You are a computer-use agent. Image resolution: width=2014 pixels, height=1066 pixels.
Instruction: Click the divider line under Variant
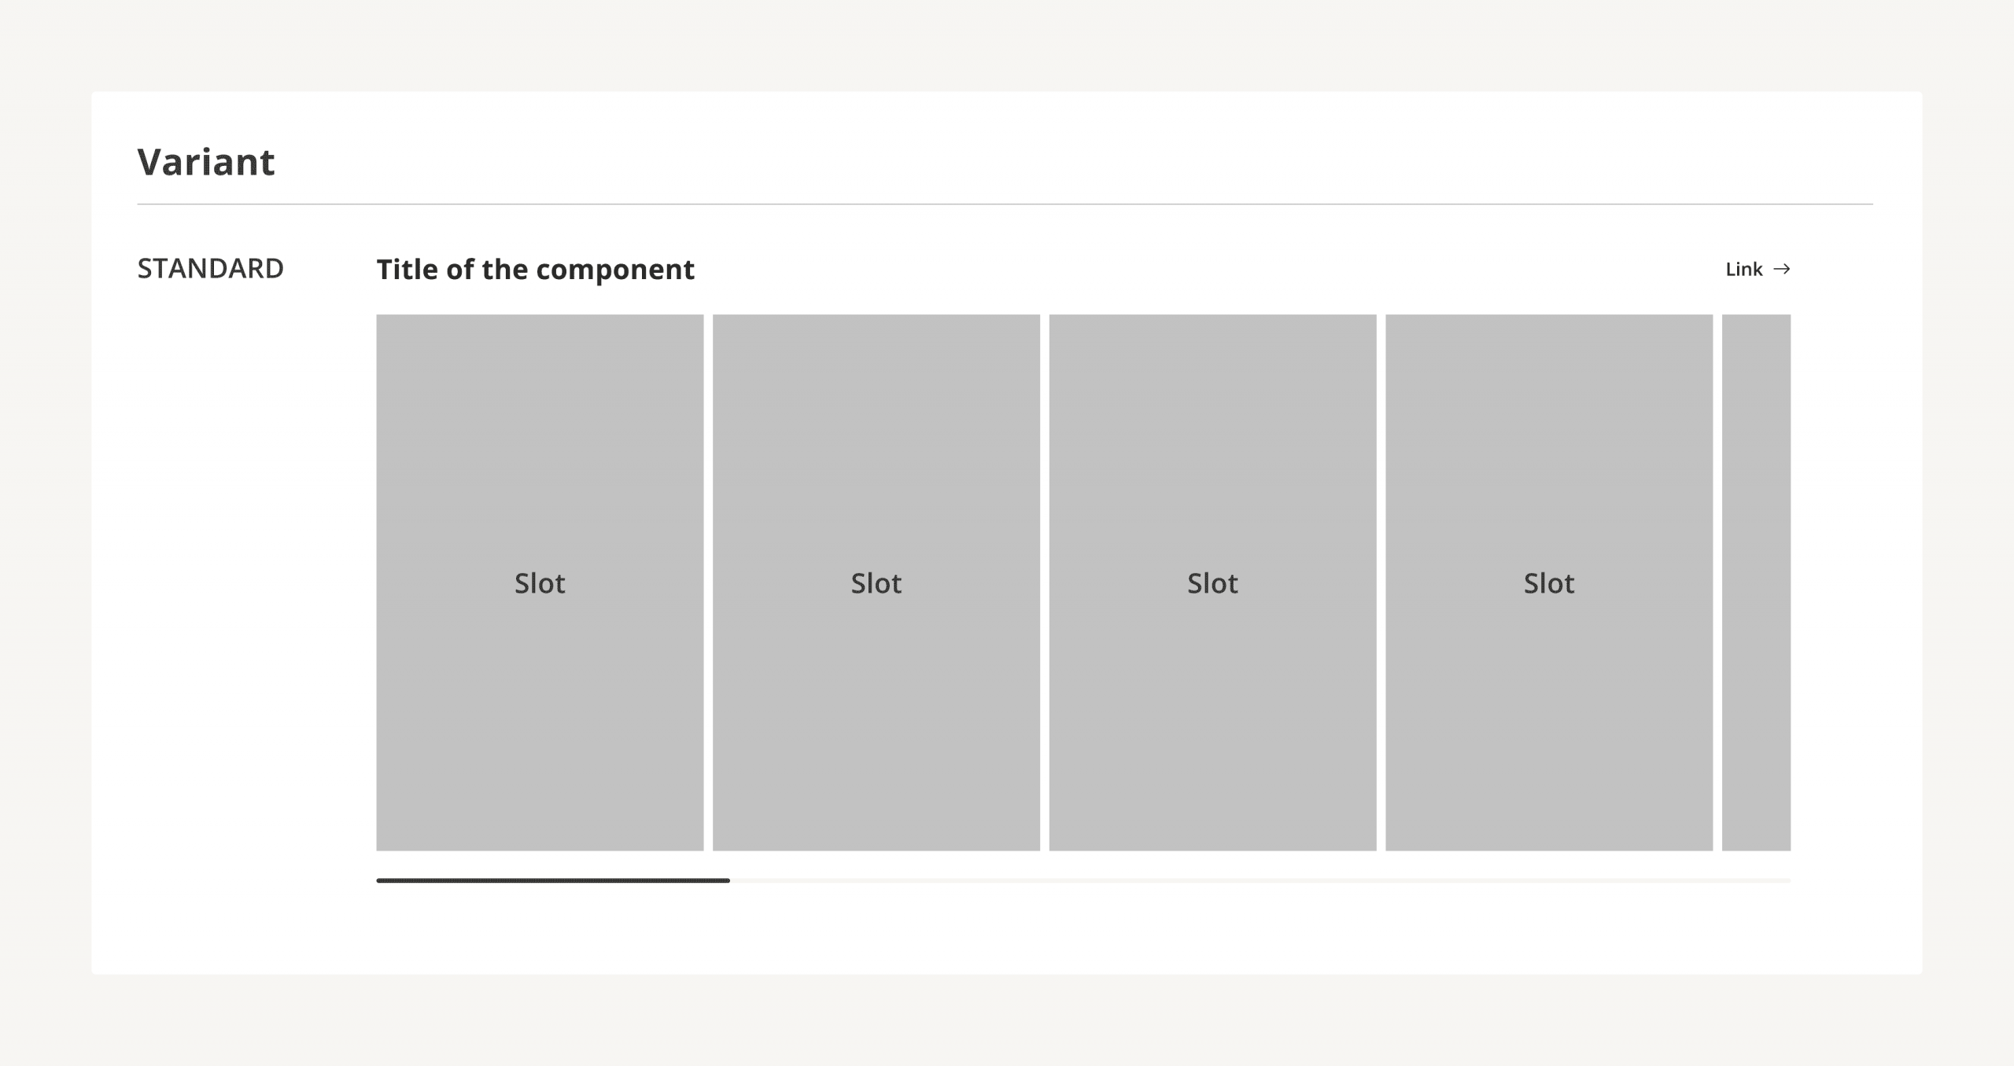point(1005,204)
